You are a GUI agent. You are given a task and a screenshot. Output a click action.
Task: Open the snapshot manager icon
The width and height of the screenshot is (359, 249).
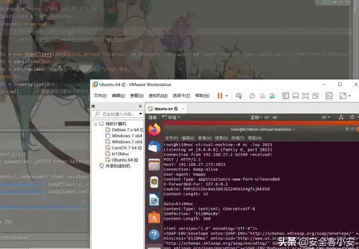[x=272, y=96]
